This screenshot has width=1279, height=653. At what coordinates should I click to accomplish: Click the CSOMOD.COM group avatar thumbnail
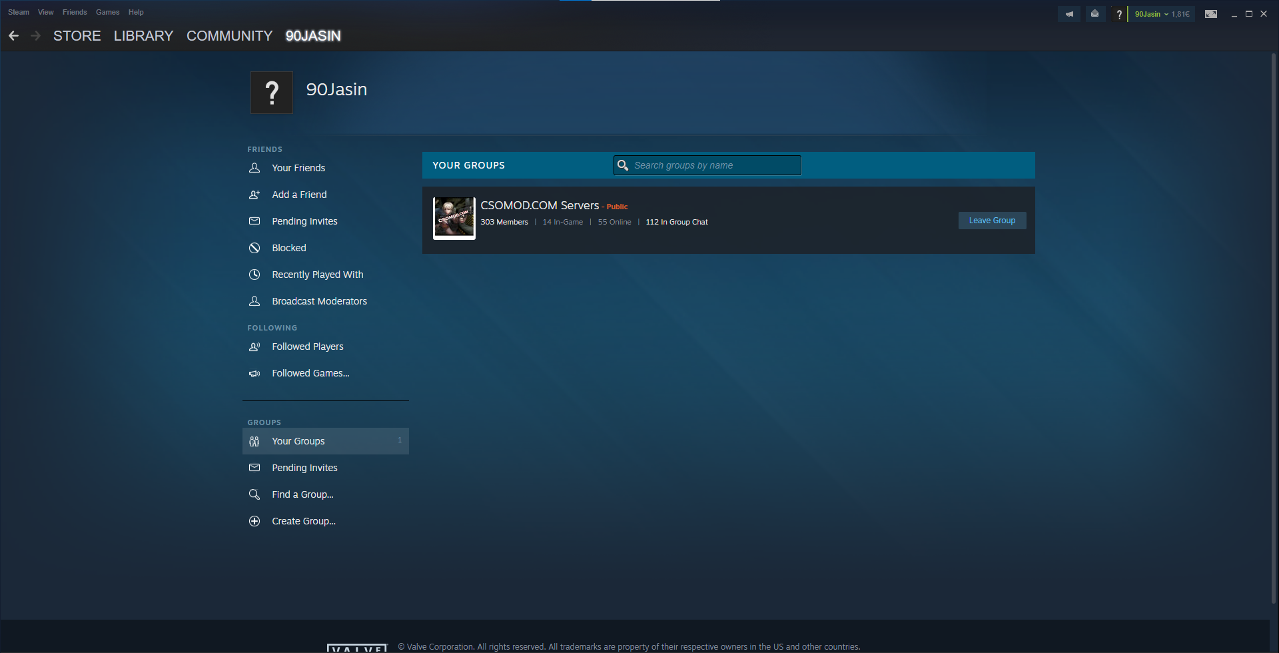pyautogui.click(x=454, y=218)
